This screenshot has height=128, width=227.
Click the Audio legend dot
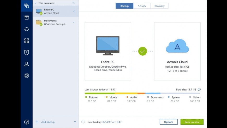pos(127,97)
